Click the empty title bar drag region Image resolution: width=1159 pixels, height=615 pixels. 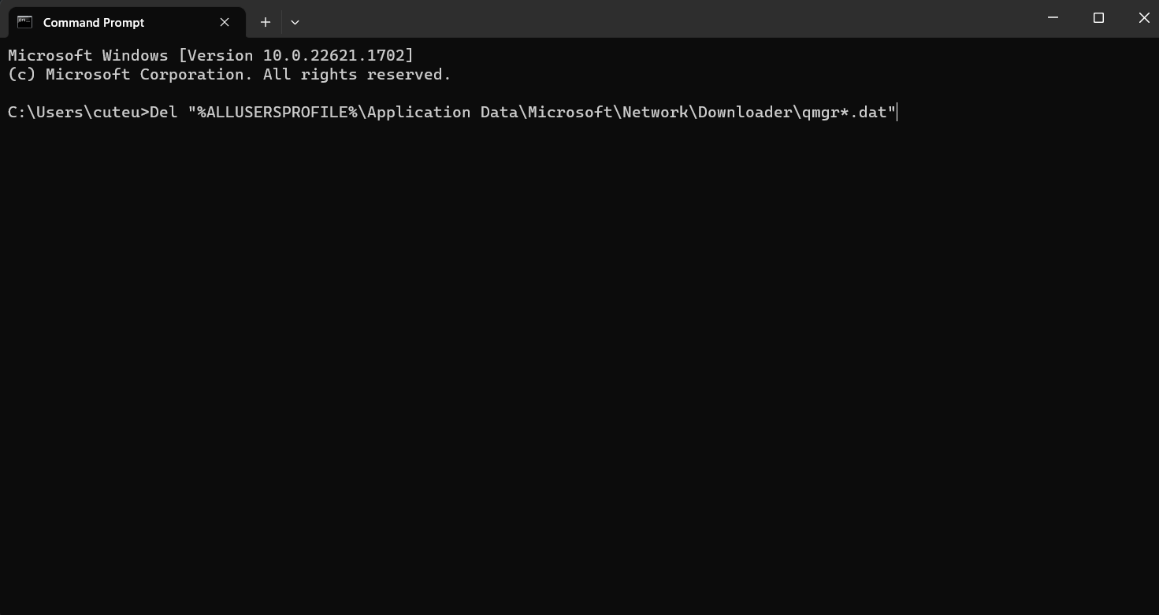click(630, 17)
